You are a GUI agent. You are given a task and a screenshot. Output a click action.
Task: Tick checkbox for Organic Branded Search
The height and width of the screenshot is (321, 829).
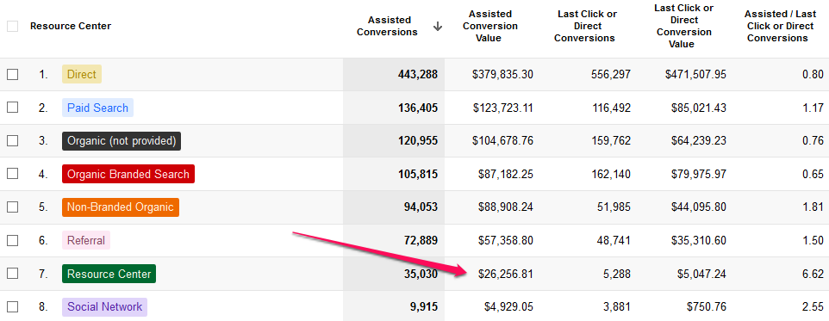pyautogui.click(x=12, y=174)
